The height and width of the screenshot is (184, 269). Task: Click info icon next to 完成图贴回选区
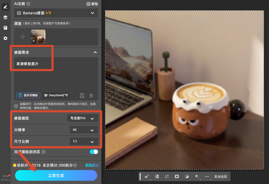coord(44,152)
